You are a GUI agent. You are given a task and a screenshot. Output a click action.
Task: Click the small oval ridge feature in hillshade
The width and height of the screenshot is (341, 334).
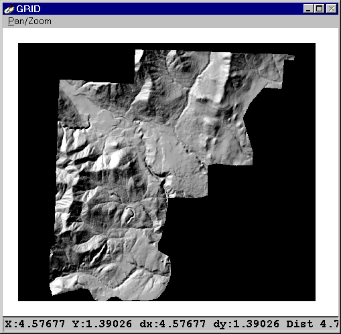coord(129,216)
